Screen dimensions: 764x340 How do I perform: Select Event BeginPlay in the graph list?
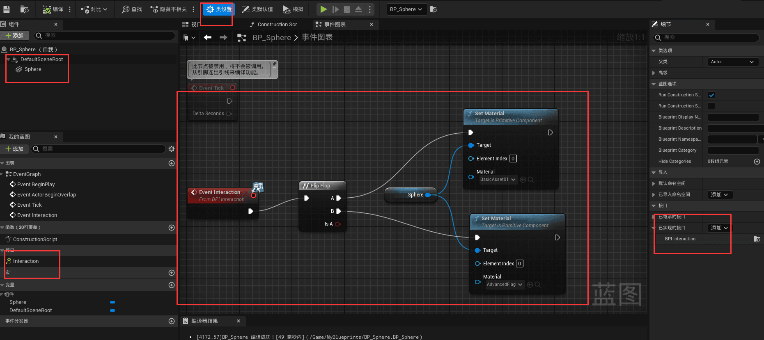pyautogui.click(x=36, y=185)
